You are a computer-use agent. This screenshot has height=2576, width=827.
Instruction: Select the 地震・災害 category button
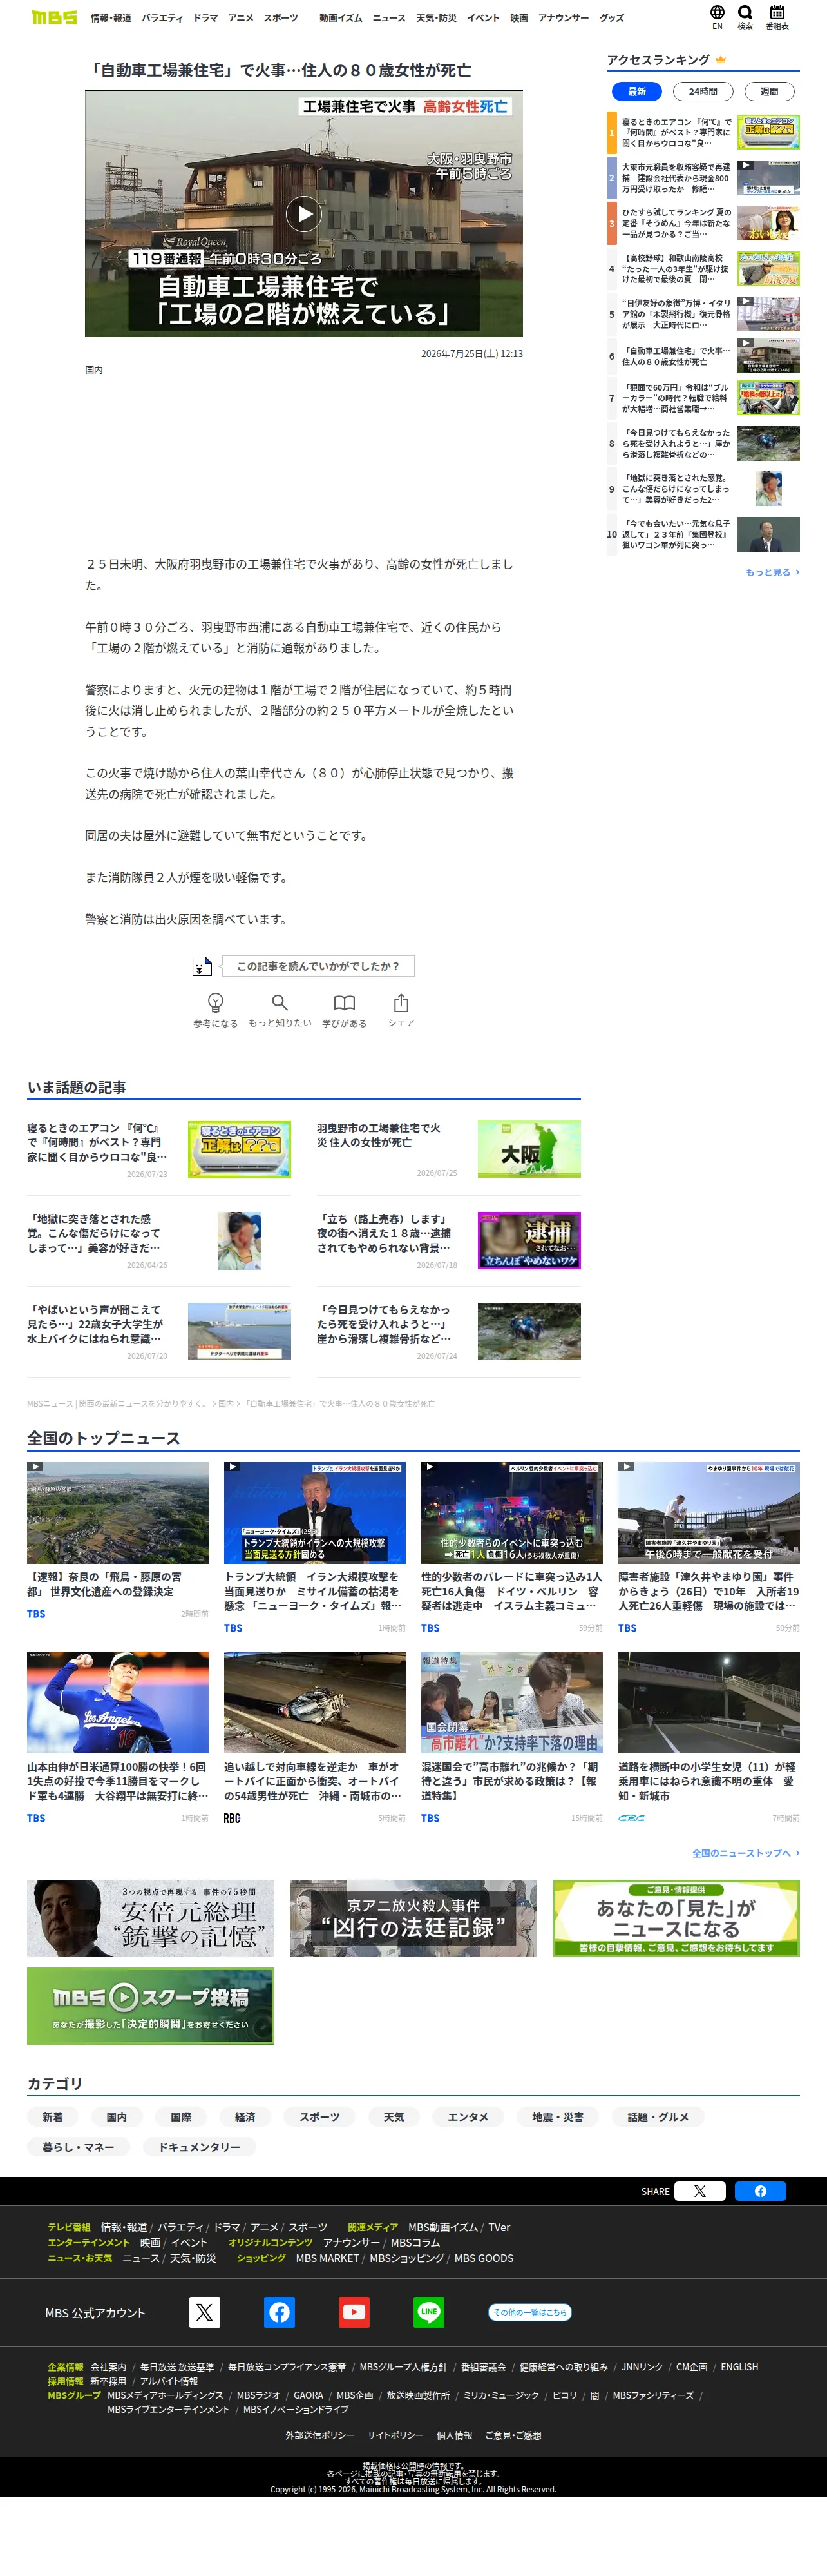click(x=557, y=2116)
